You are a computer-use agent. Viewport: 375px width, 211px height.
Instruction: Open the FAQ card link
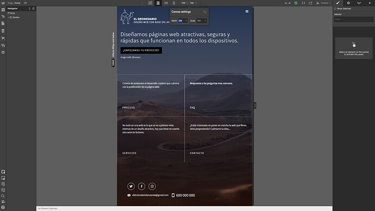point(192,108)
